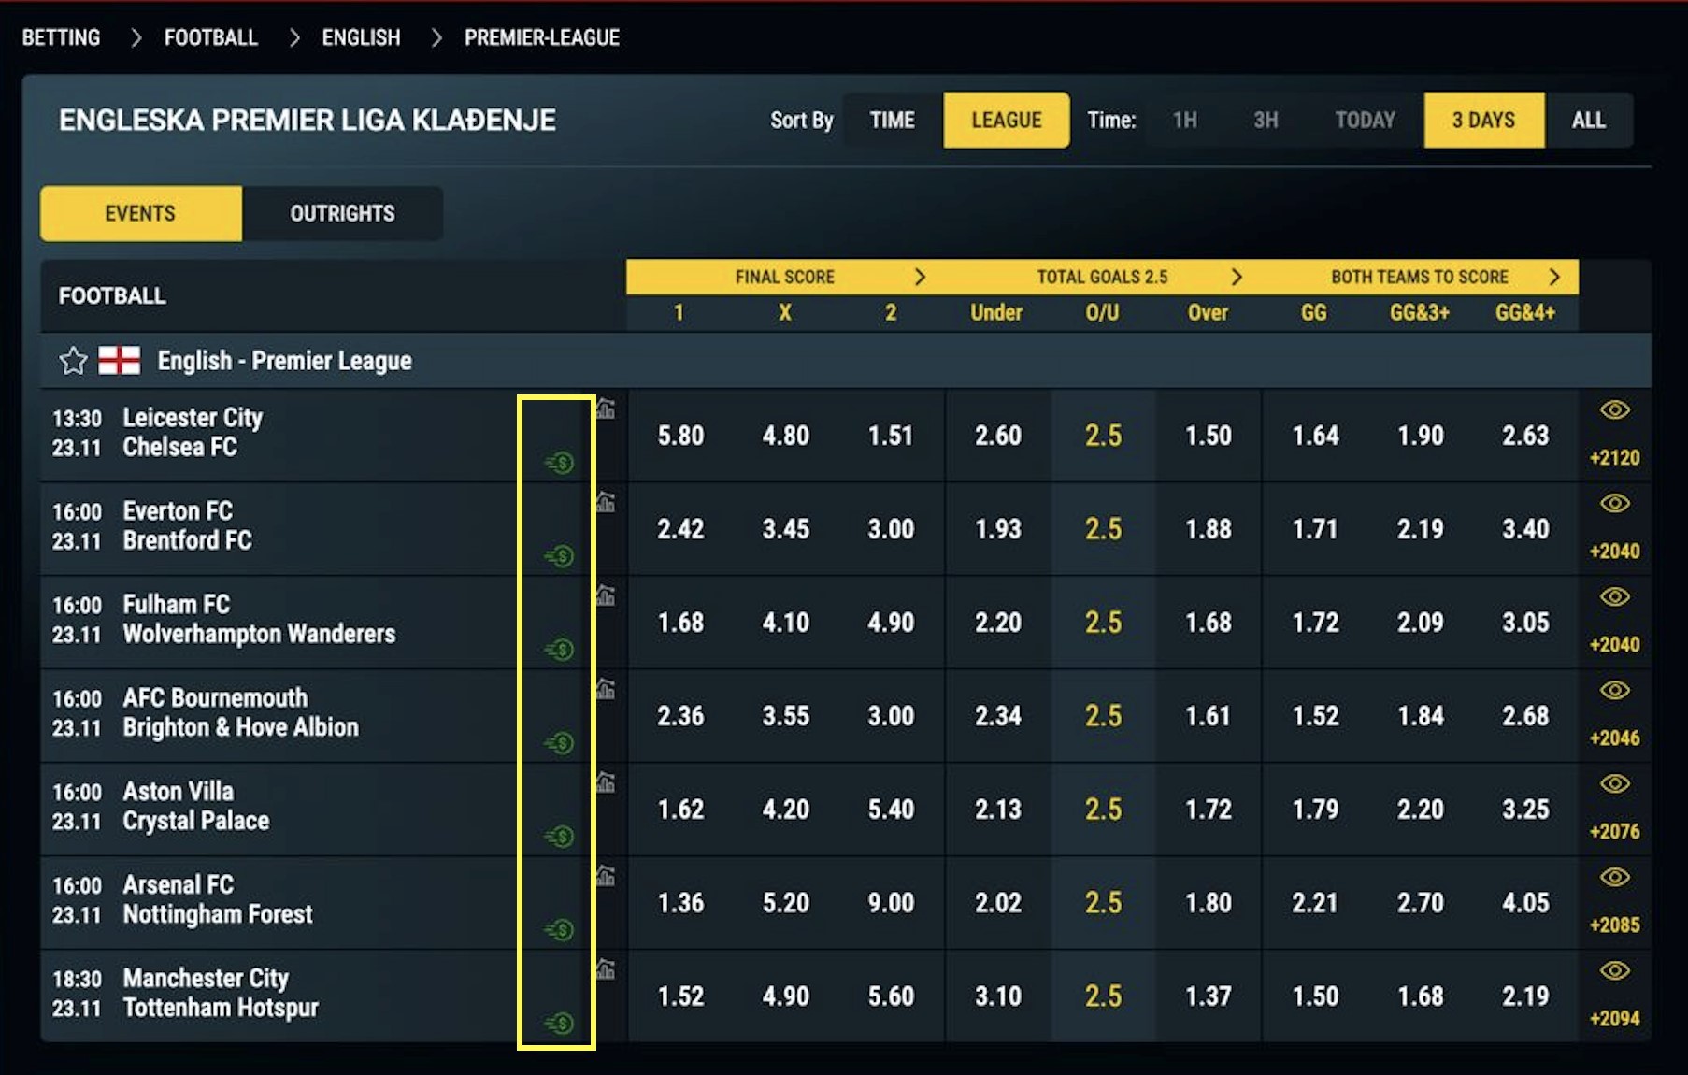Sort events by League
The height and width of the screenshot is (1075, 1688).
(1007, 120)
